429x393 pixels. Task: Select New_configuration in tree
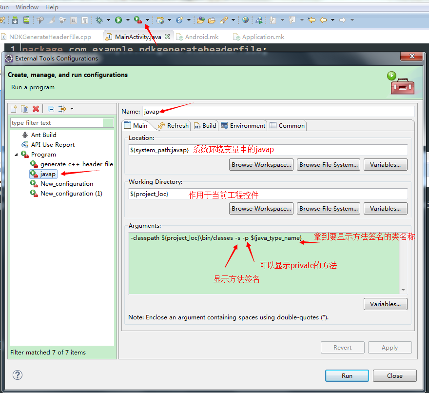[x=62, y=184]
